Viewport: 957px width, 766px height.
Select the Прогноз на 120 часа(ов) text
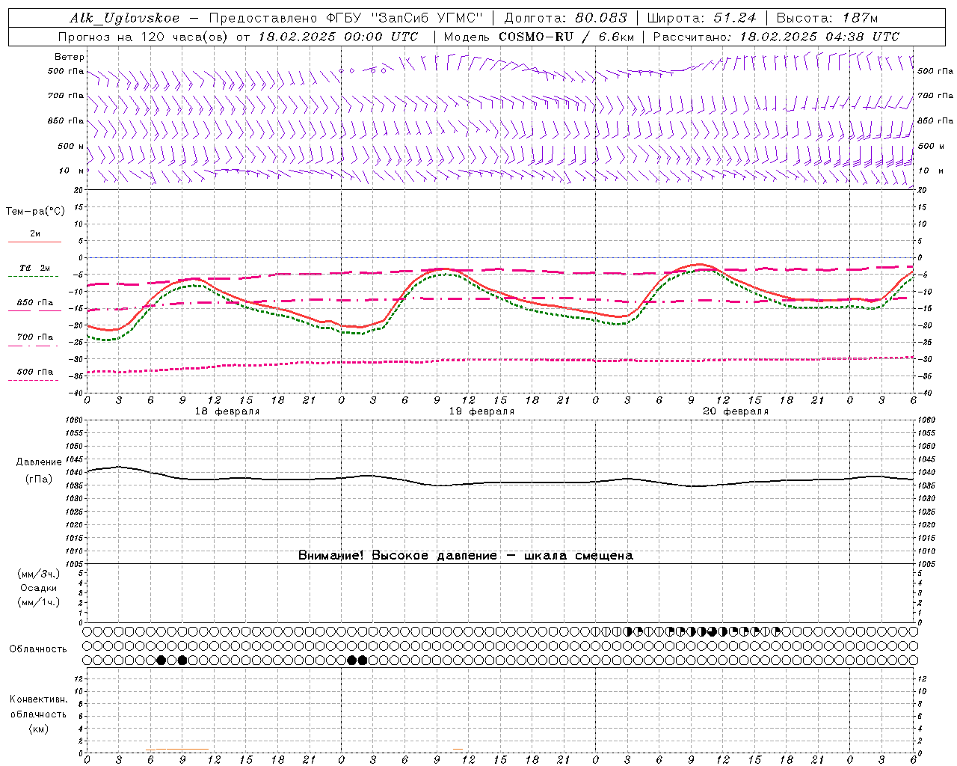pos(144,37)
